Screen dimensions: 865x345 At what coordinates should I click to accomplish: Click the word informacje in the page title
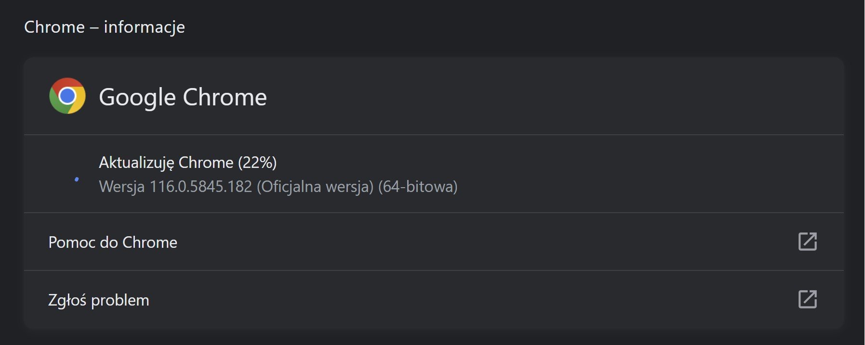[x=145, y=27]
